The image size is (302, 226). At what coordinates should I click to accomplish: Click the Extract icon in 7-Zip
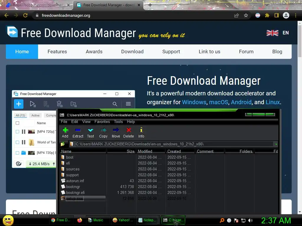click(x=78, y=133)
